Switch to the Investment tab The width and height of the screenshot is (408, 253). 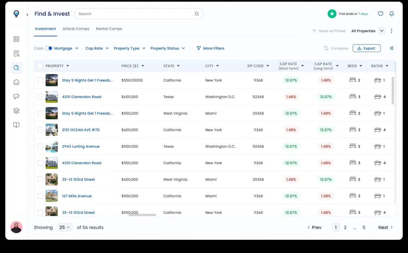coord(45,29)
